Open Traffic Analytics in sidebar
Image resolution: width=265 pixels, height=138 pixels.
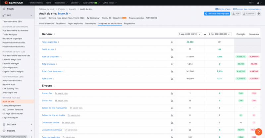coord(10,34)
